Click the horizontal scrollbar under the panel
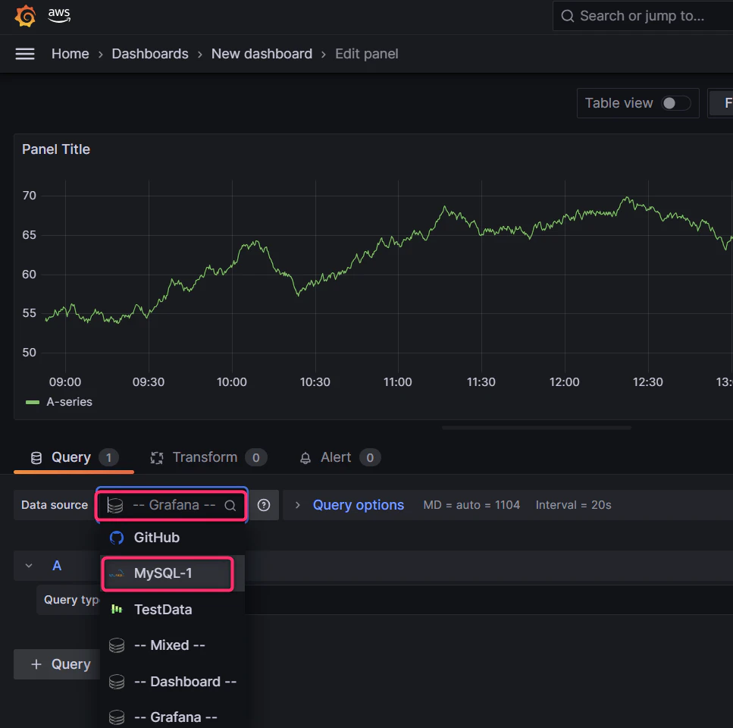The height and width of the screenshot is (728, 733). tap(536, 428)
